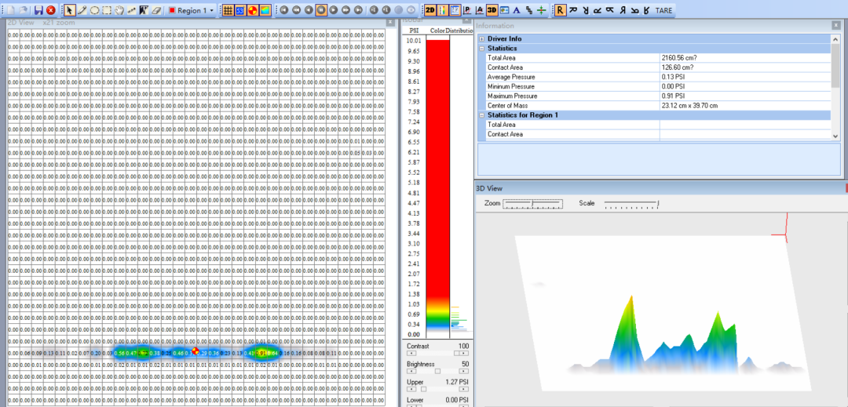Toggle the normal R orientation button
Screen dimensions: 848x407
click(560, 10)
